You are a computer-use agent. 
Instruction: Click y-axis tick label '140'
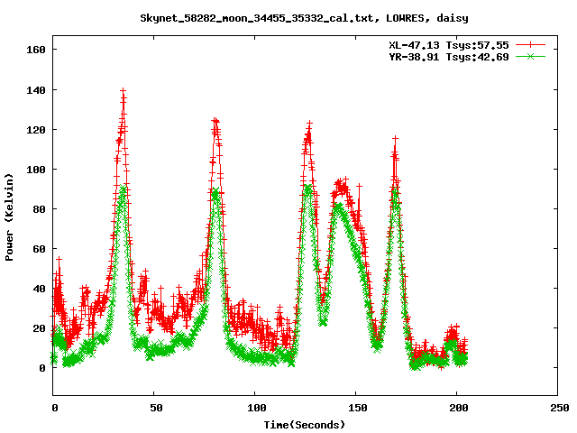coord(36,90)
